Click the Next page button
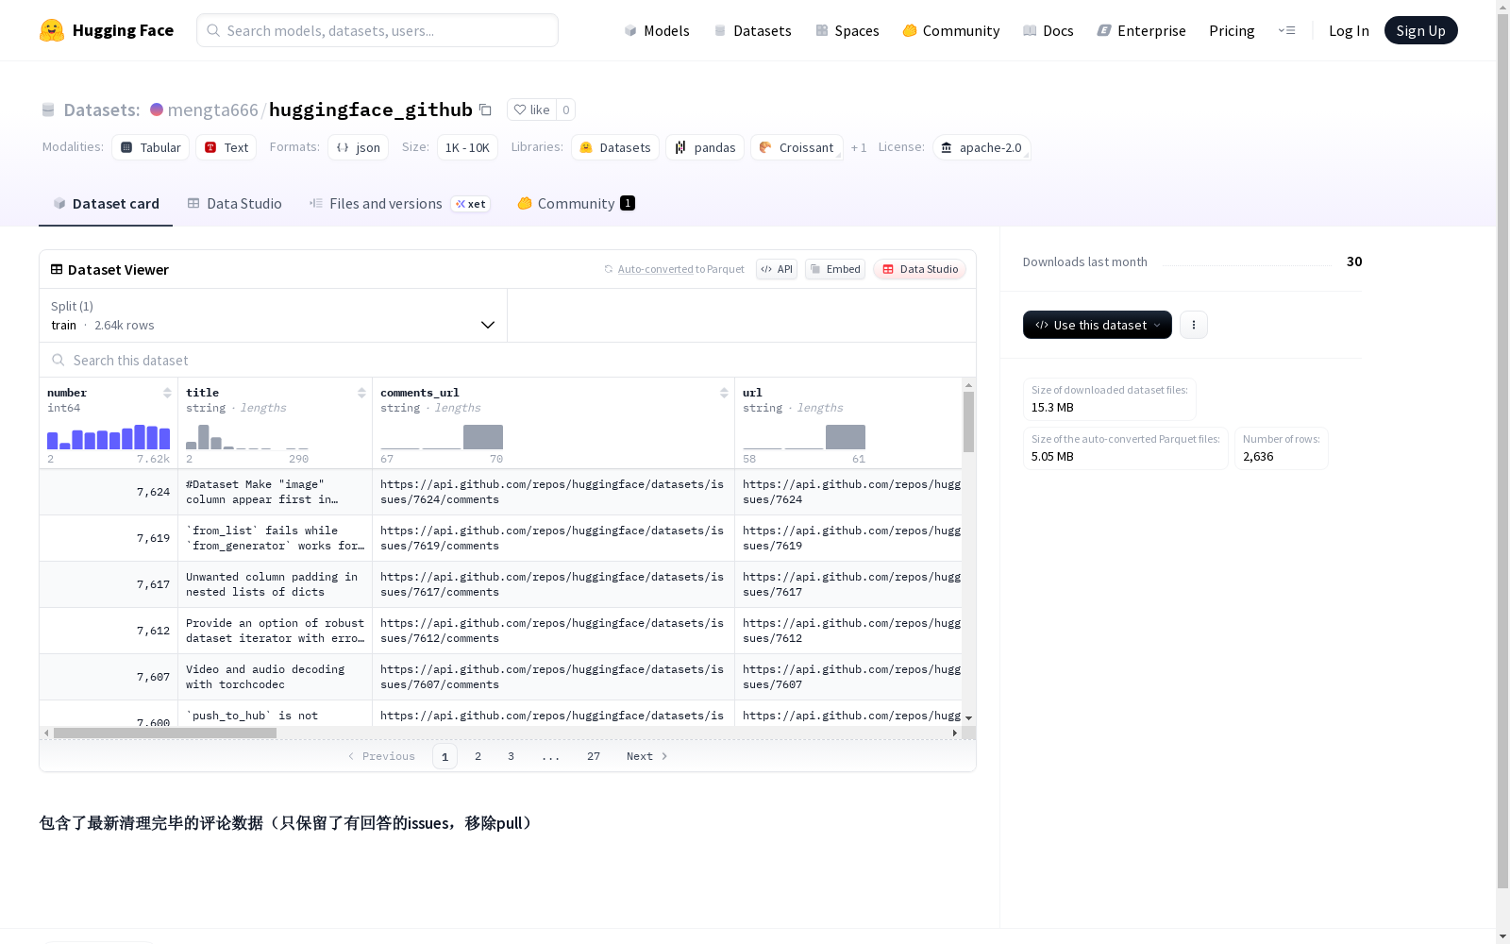 click(x=647, y=756)
